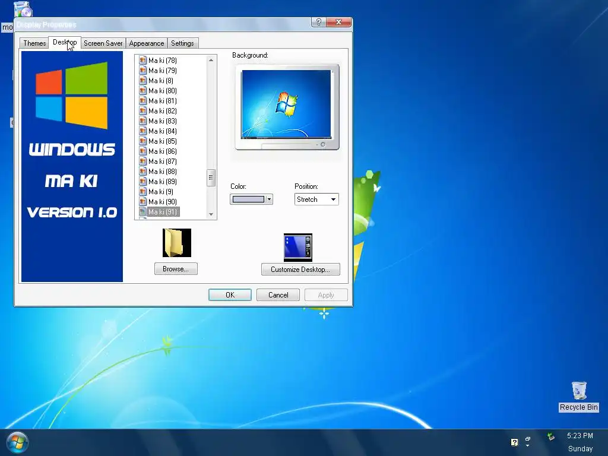Click the wallpaper list scroll-down arrow
The height and width of the screenshot is (456, 608).
click(x=211, y=214)
